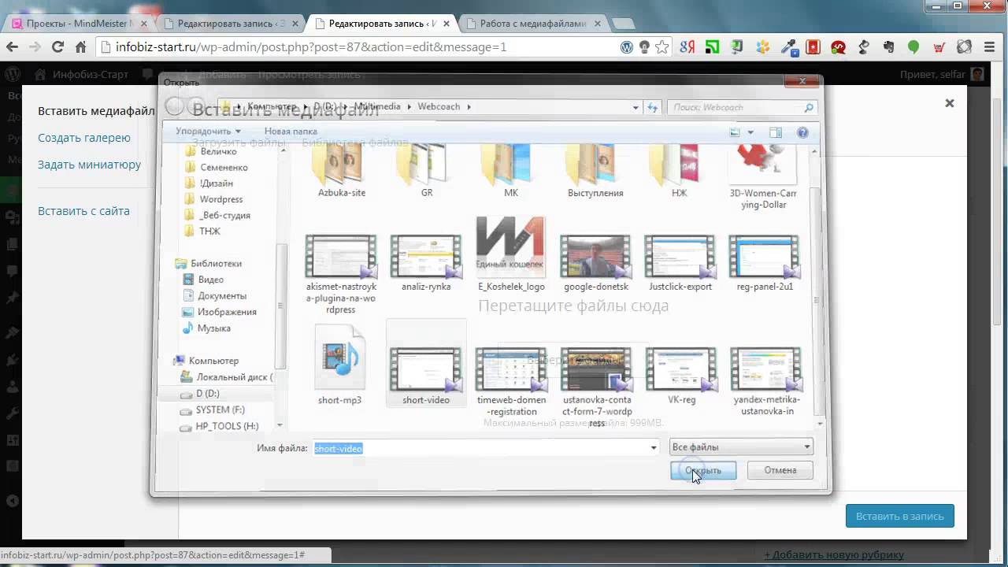
Task: Open the Все файлы file type combo box
Action: [741, 447]
